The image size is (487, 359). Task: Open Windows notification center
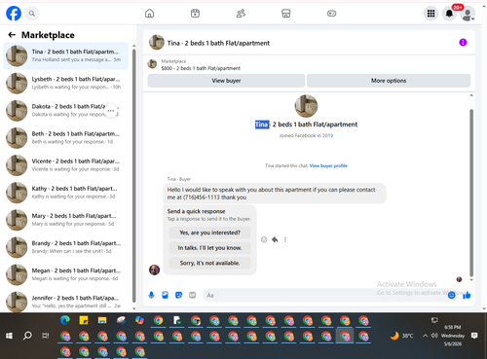tap(474, 336)
